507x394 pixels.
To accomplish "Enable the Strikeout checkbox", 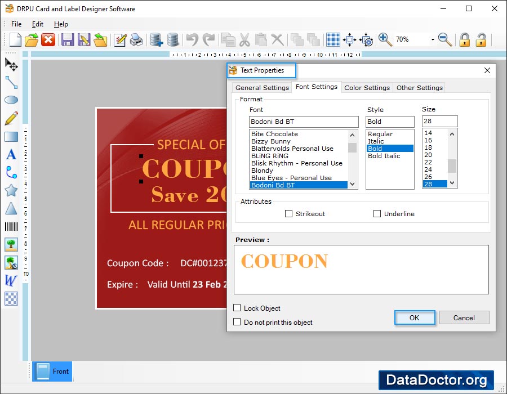I will click(288, 213).
